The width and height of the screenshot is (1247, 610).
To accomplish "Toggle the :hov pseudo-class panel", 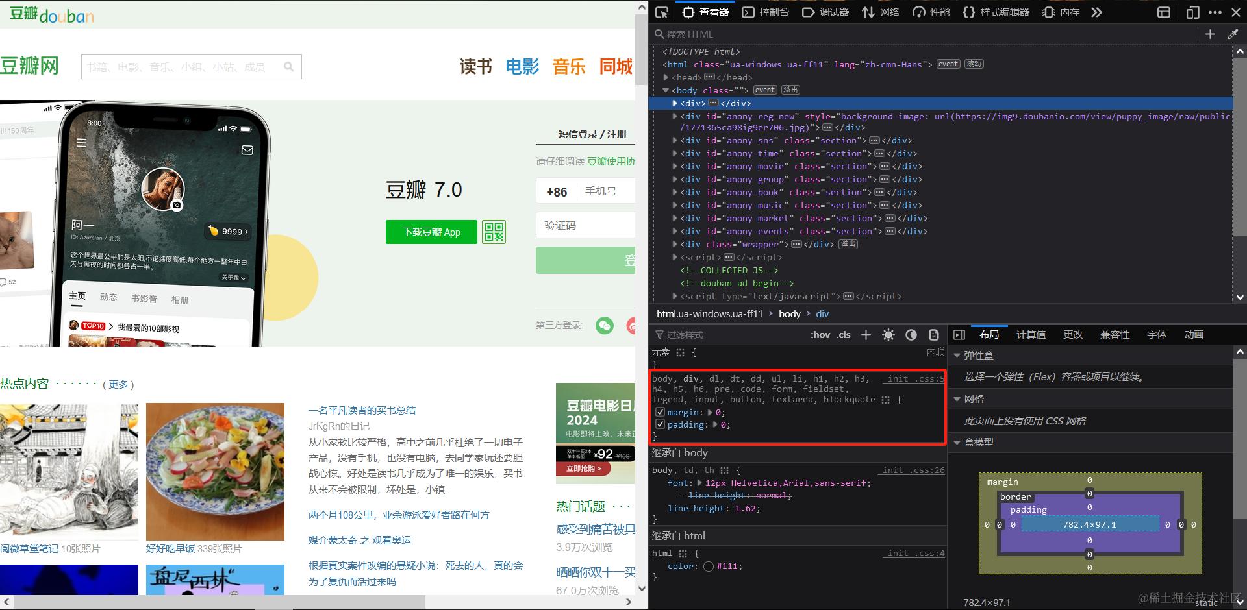I will tap(820, 335).
